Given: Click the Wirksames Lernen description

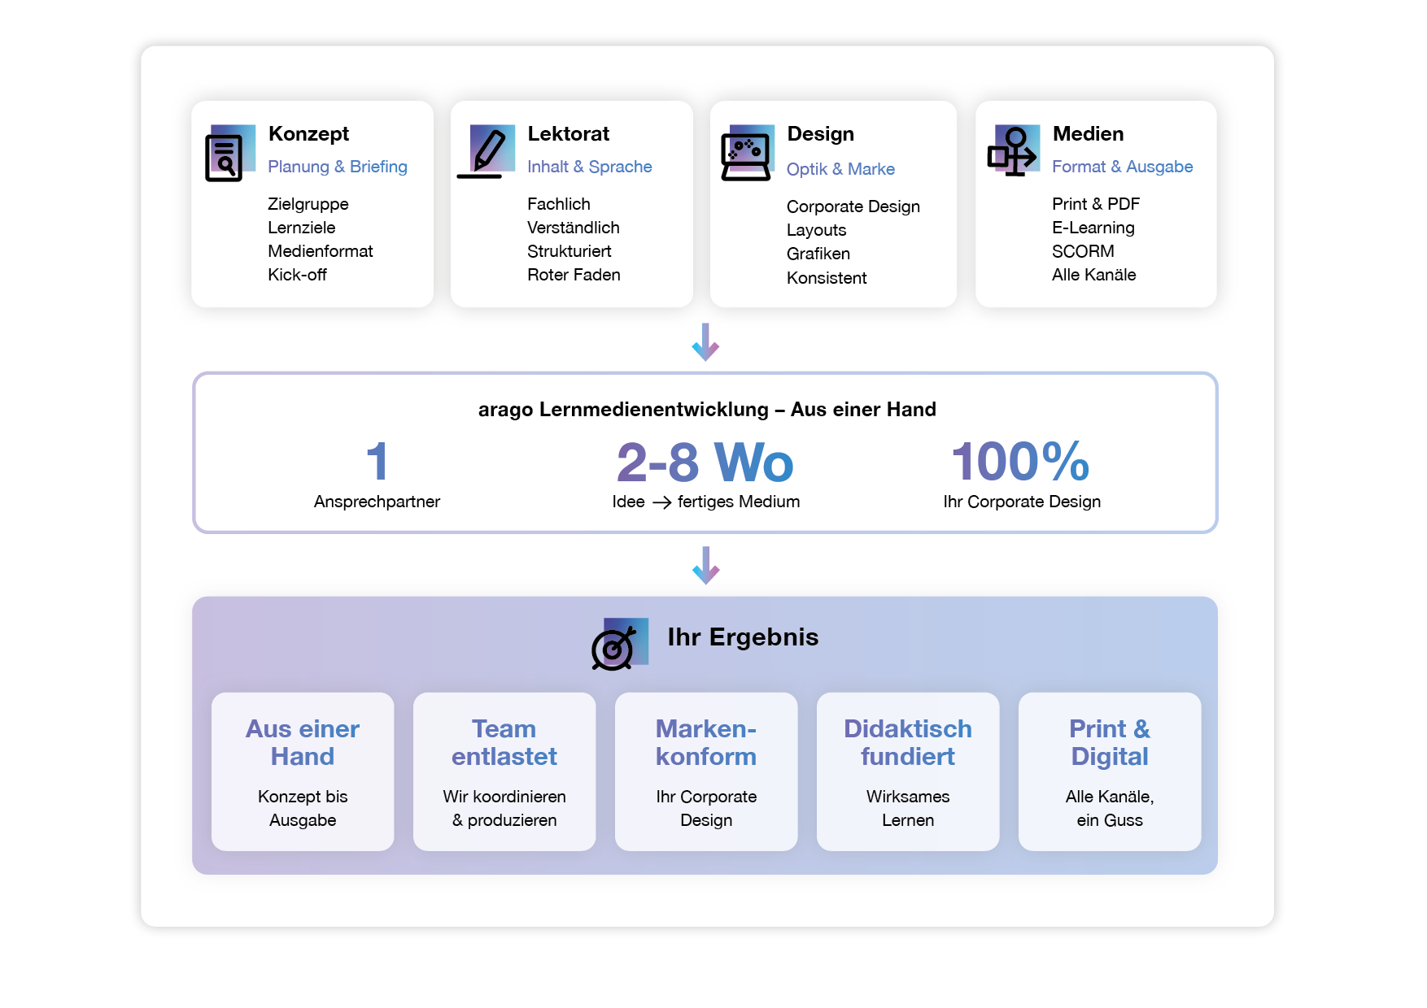Looking at the screenshot, I should (x=908, y=809).
